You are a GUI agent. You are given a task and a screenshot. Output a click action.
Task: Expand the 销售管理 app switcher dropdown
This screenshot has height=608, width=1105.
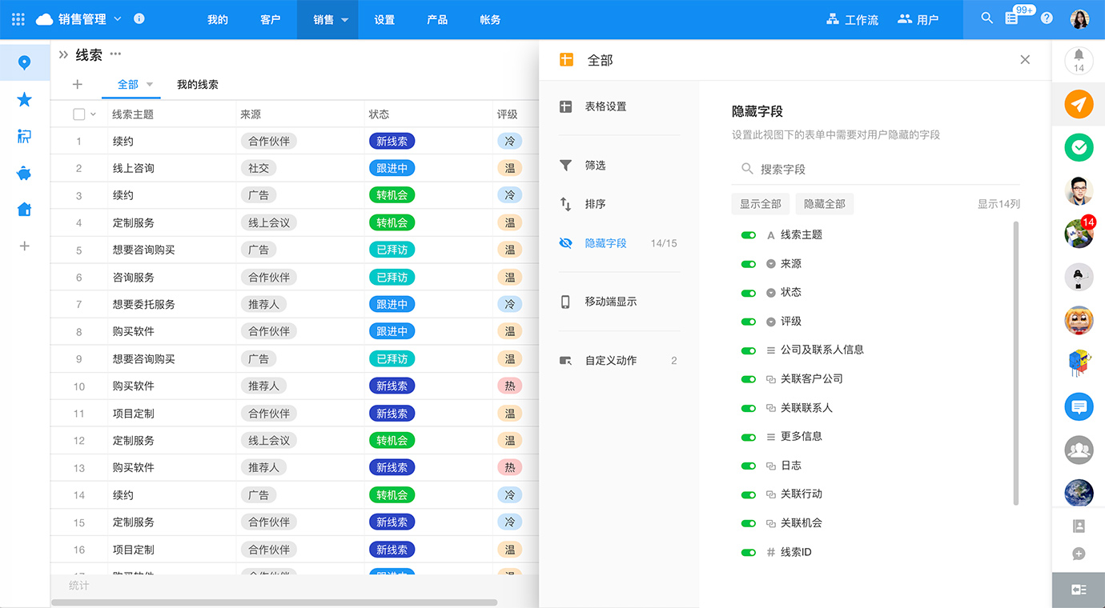[118, 18]
